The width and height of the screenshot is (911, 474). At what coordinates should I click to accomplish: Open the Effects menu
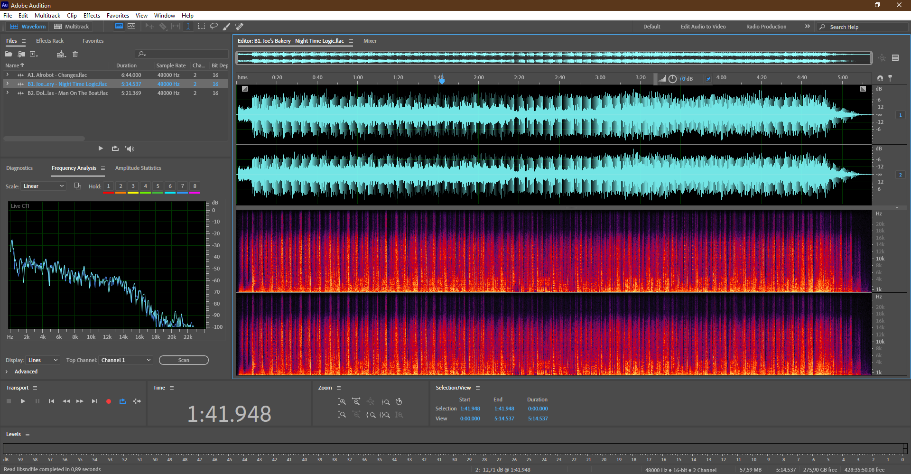92,16
